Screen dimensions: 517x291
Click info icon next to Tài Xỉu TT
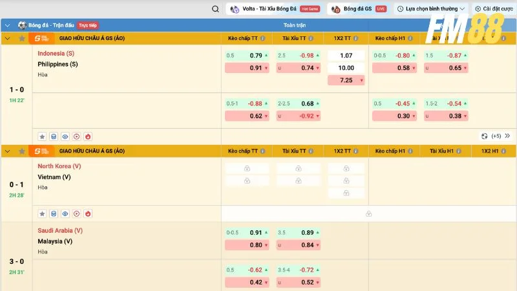pyautogui.click(x=311, y=39)
